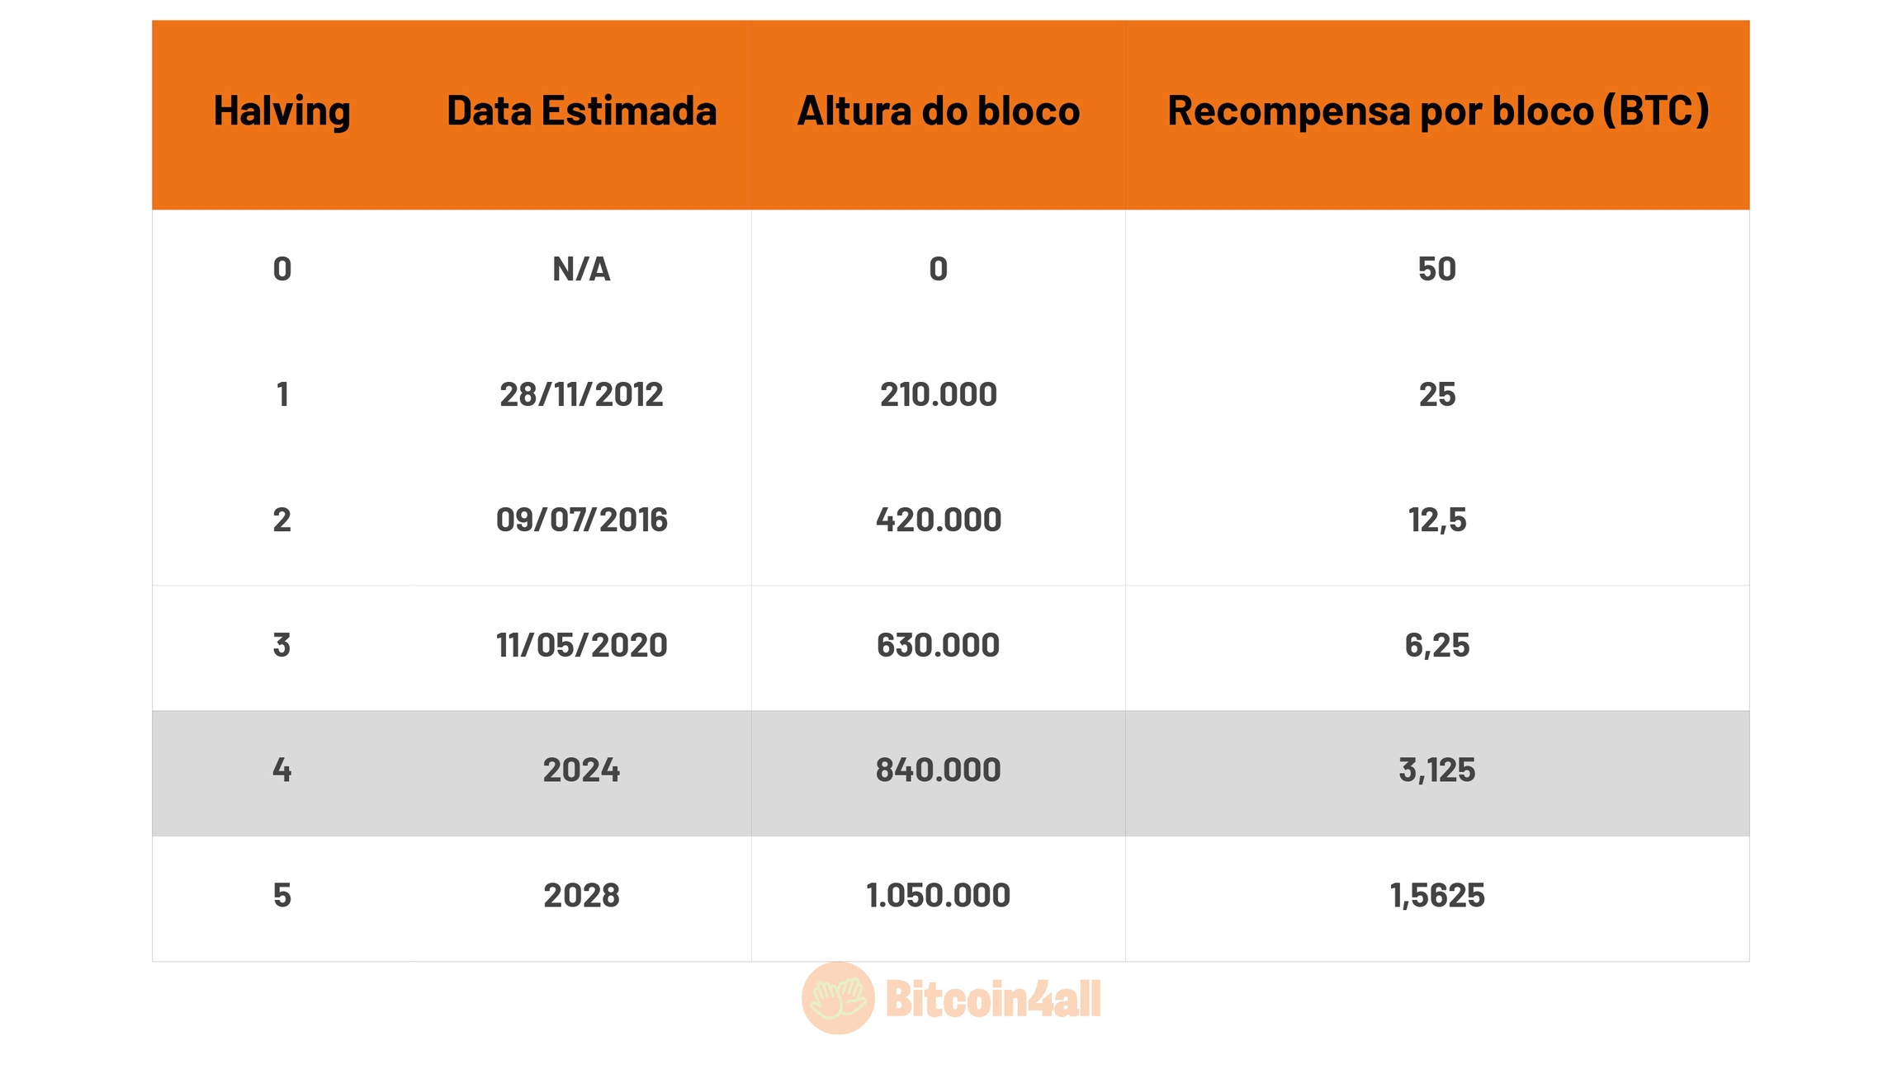Click the Halving column header
The height and width of the screenshot is (1069, 1902).
coord(282,111)
